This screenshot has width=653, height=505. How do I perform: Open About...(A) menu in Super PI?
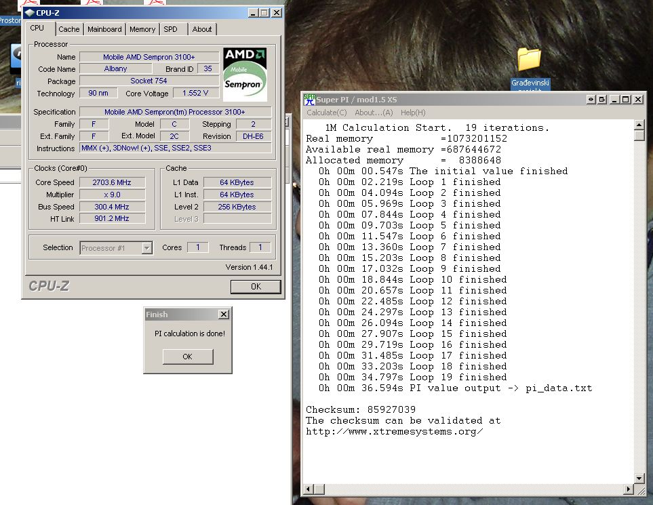[x=374, y=113]
